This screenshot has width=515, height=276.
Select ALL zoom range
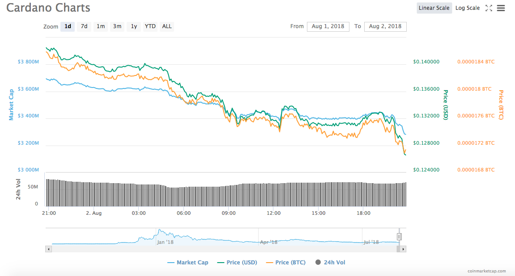tap(167, 26)
